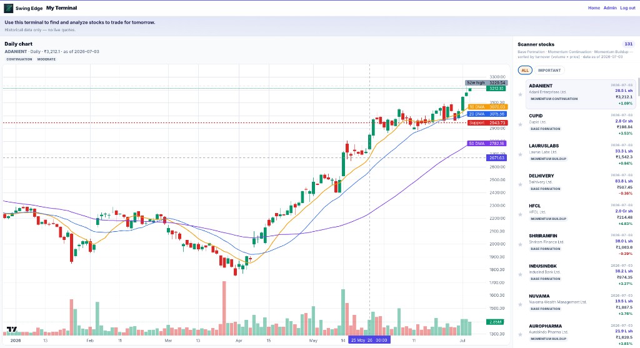Star the INDUSINDBK stock
The image size is (640, 348).
pos(520,274)
